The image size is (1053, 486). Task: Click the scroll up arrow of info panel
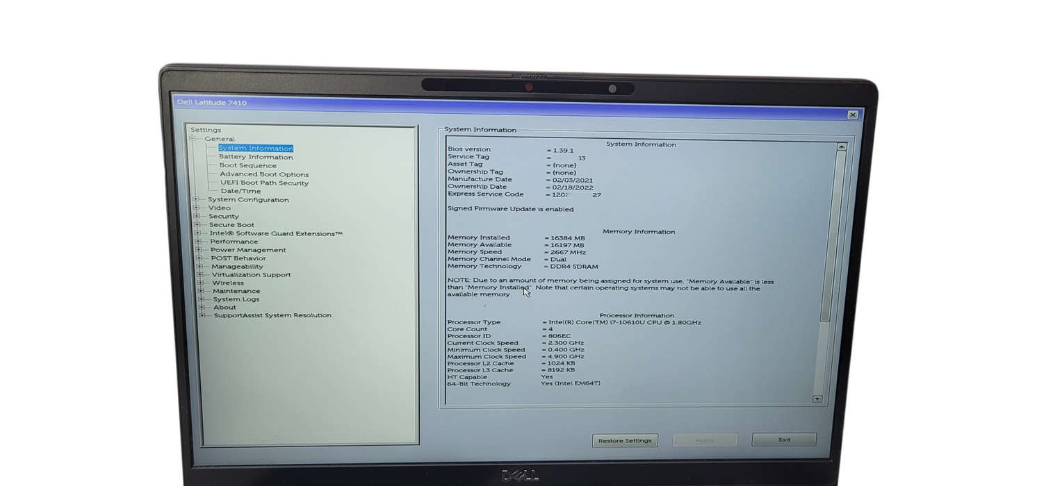coord(842,146)
